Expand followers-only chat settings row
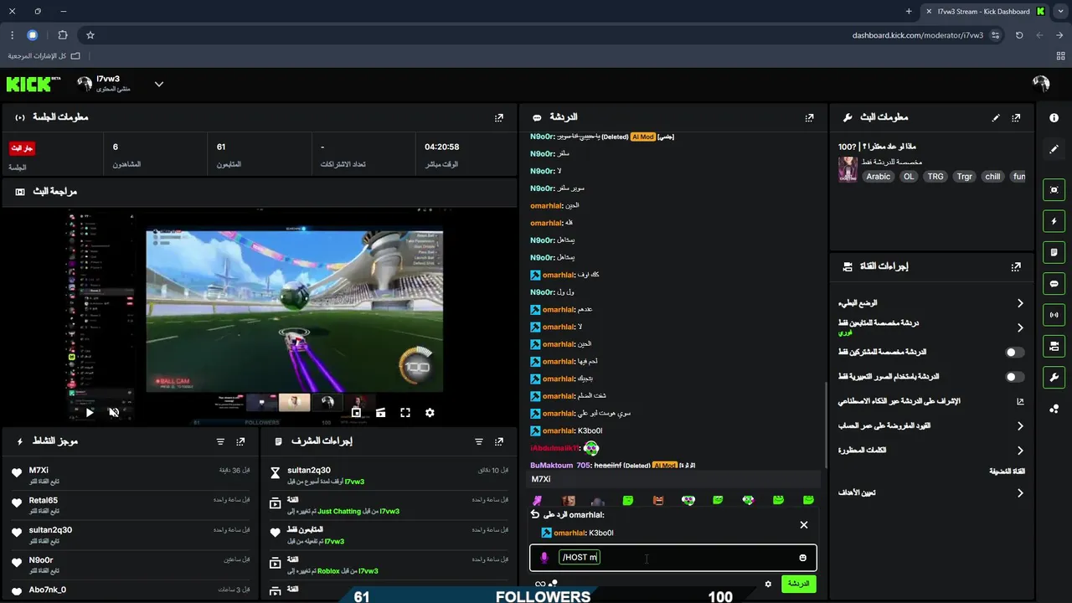1072x603 pixels. [931, 327]
